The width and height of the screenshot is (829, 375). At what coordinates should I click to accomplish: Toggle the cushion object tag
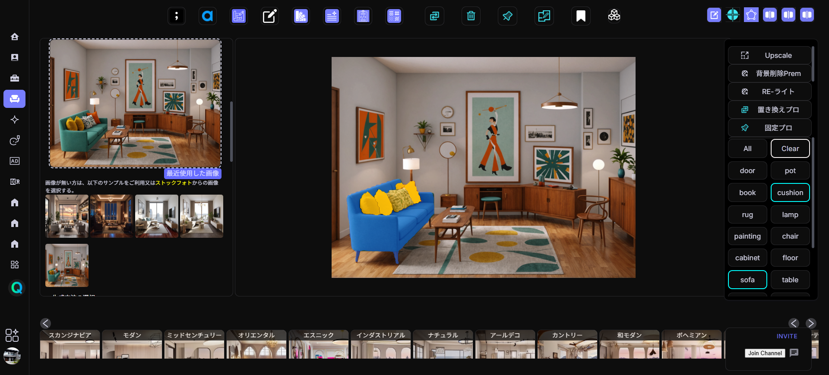click(790, 192)
